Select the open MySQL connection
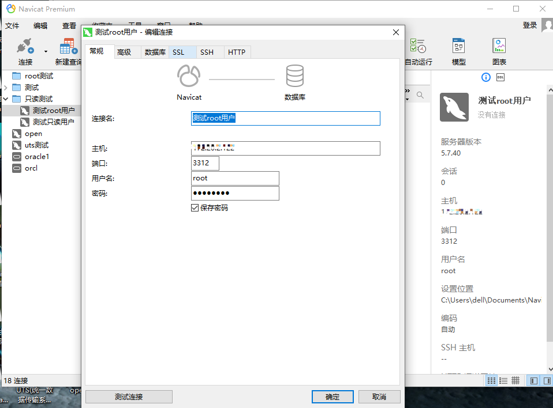 click(x=33, y=134)
